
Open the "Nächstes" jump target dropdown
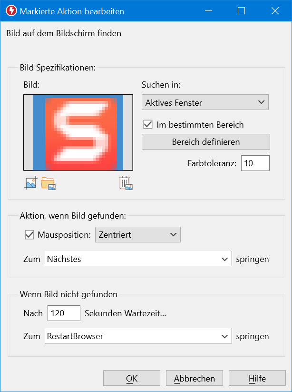pyautogui.click(x=138, y=260)
